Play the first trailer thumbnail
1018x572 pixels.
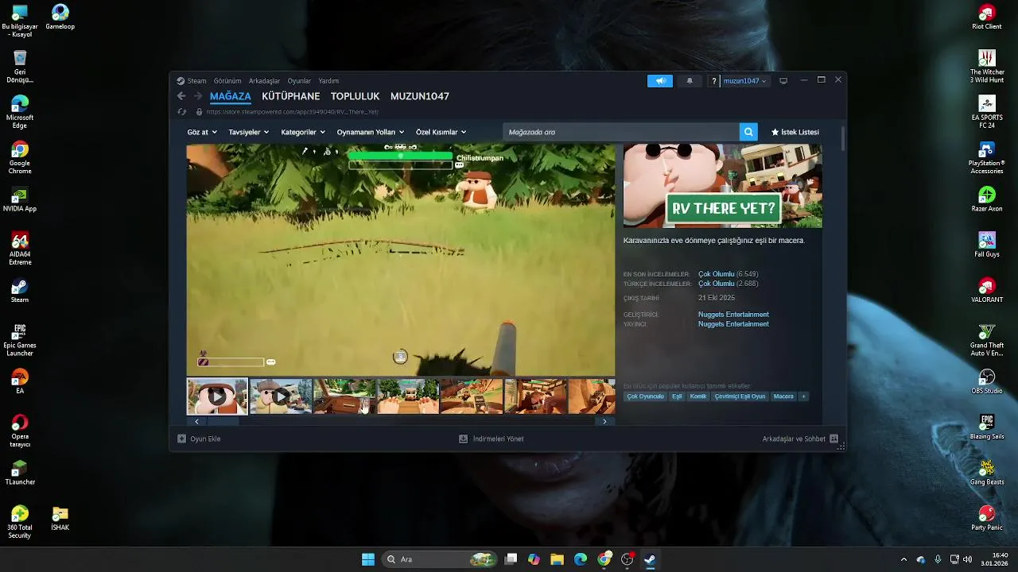point(217,396)
